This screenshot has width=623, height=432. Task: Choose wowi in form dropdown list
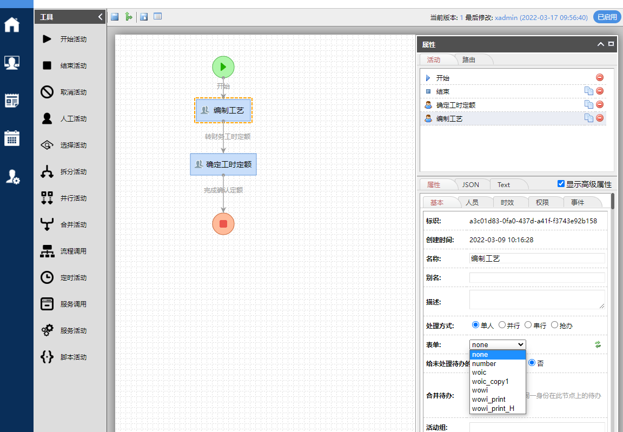498,390
